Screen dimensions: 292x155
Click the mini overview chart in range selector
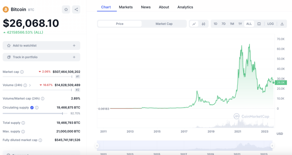click(184, 146)
